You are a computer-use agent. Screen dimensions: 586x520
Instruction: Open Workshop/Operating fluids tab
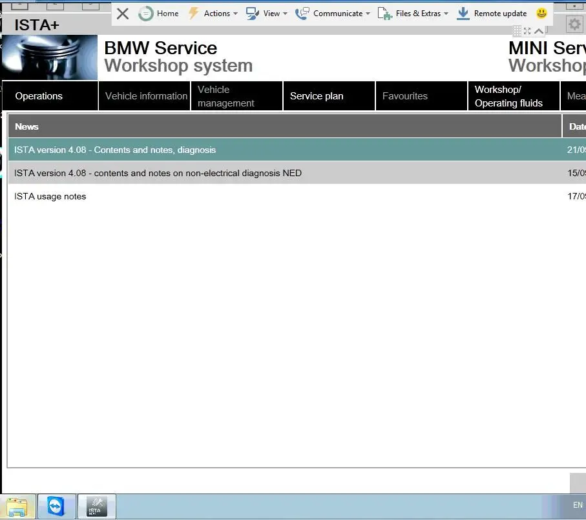click(514, 96)
